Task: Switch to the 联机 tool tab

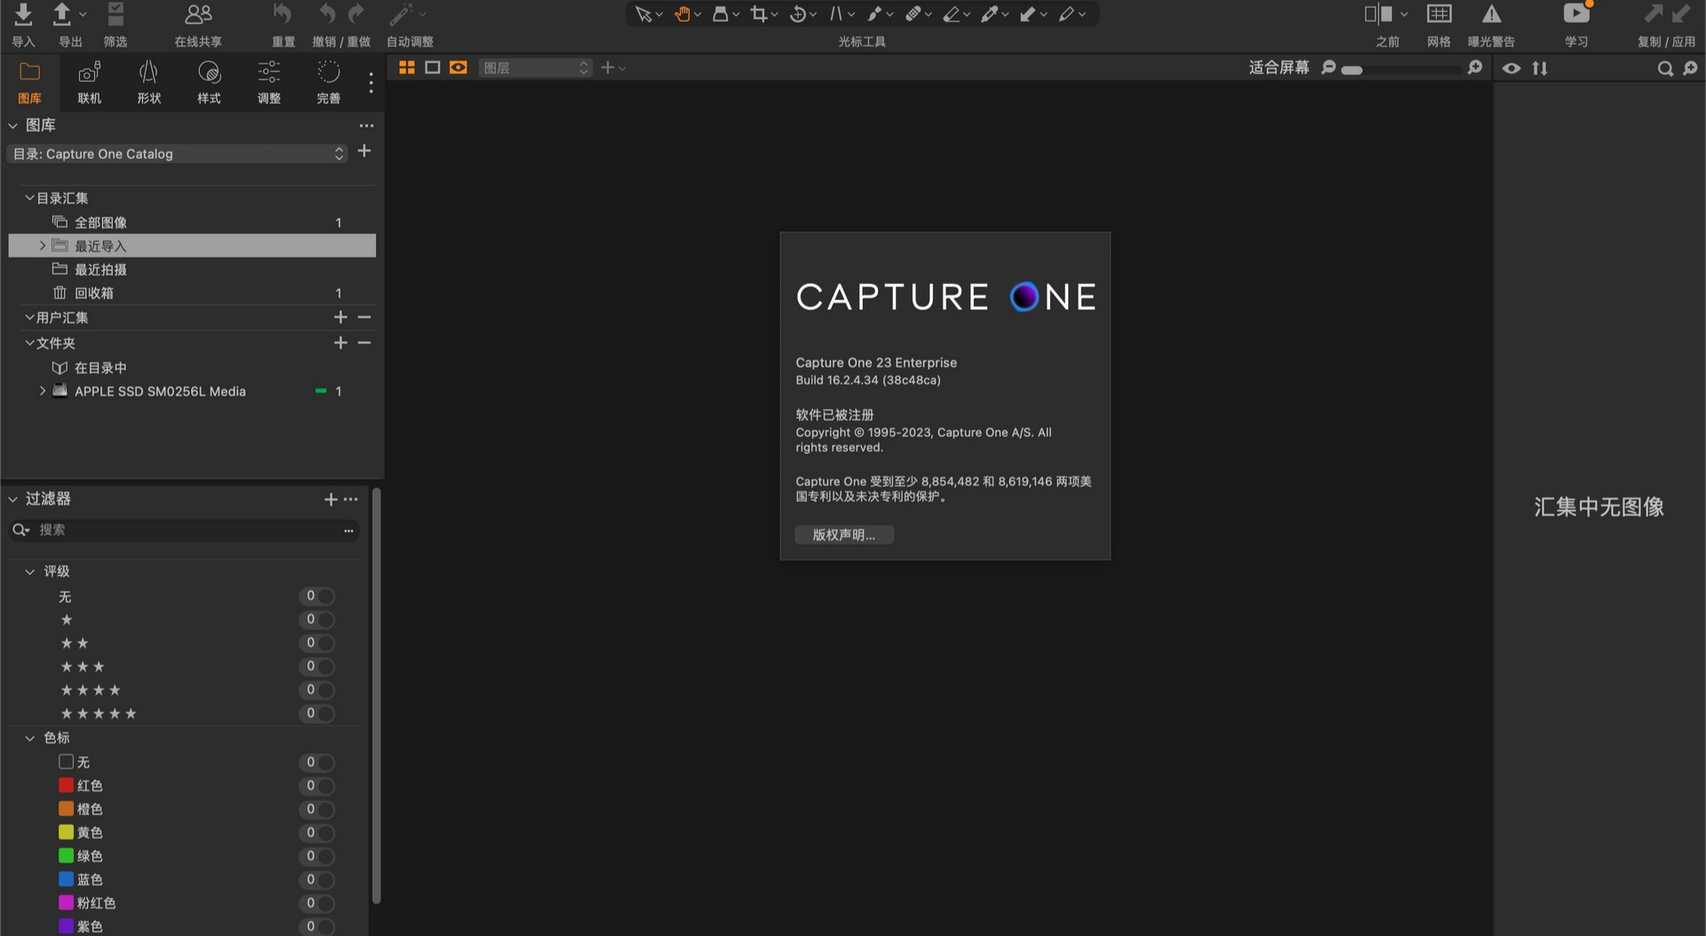Action: (x=89, y=82)
